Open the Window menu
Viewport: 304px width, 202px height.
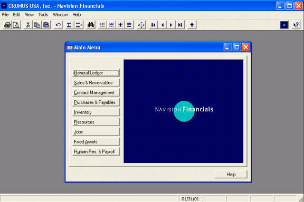coord(60,15)
